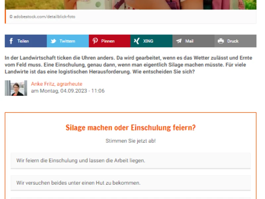
Task: Send the article using the Mail label
Action: click(189, 41)
